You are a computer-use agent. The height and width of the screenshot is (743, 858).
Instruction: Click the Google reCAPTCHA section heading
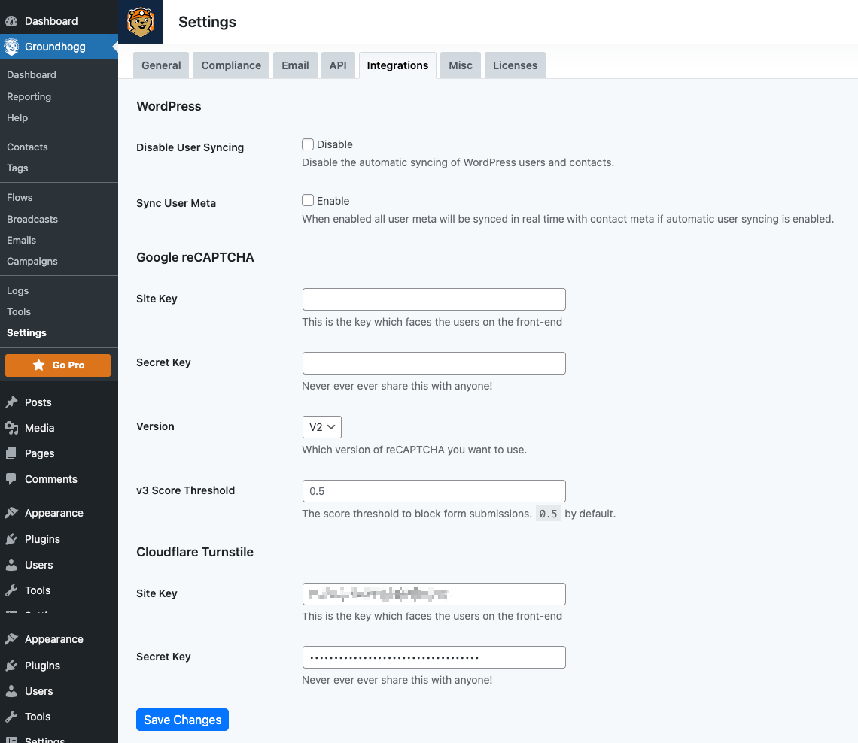pyautogui.click(x=195, y=257)
